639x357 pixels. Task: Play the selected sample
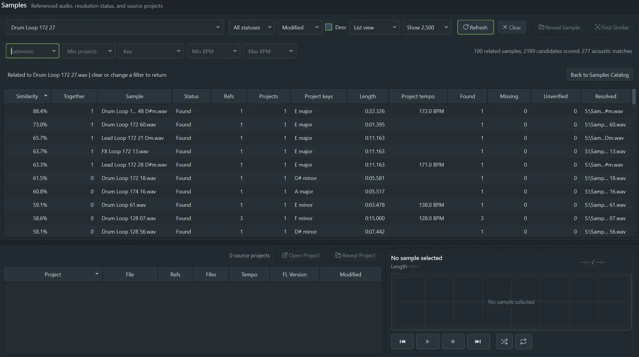428,341
